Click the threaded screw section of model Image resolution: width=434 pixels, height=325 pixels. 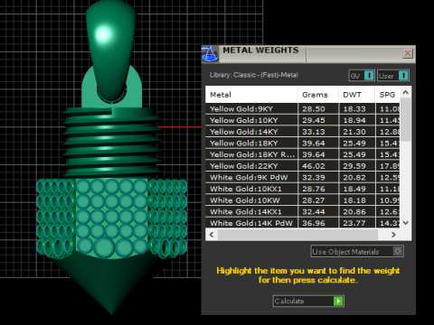[111, 142]
